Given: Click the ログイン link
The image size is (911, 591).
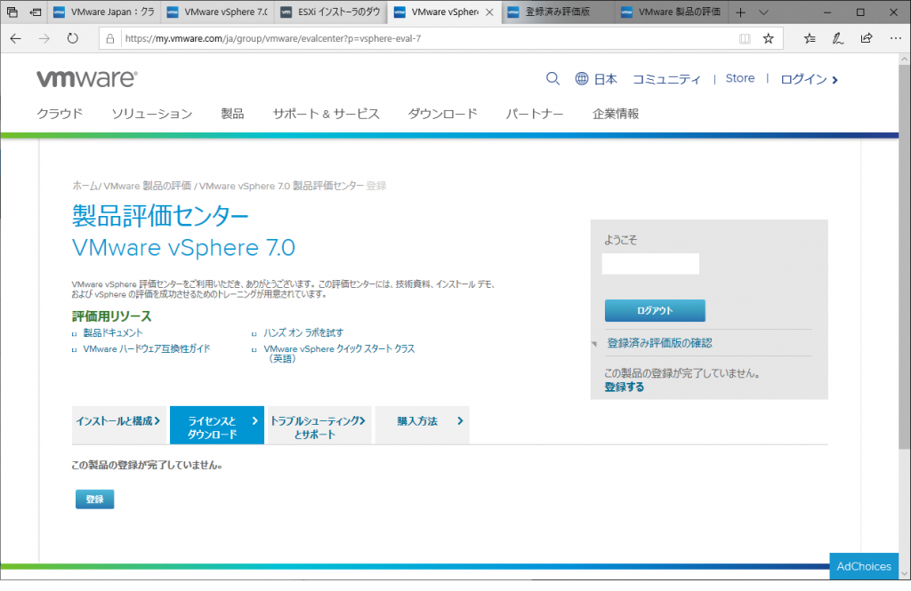Looking at the screenshot, I should point(810,79).
